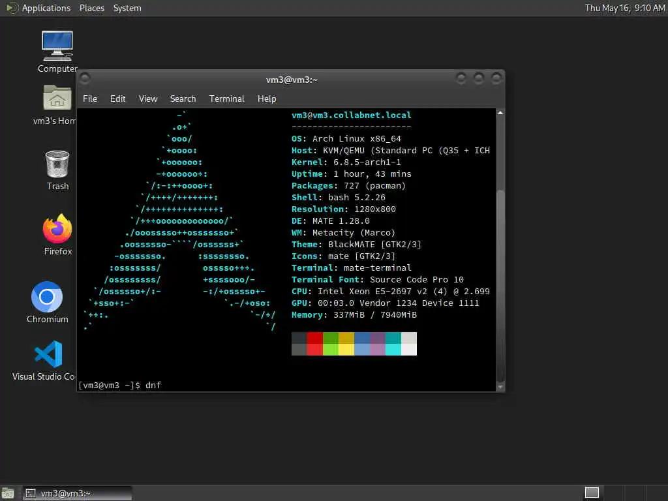Click the MATE logo next to Applications

(12, 8)
